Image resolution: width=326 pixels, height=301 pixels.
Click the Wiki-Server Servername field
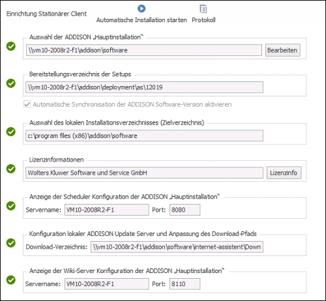coord(107,284)
